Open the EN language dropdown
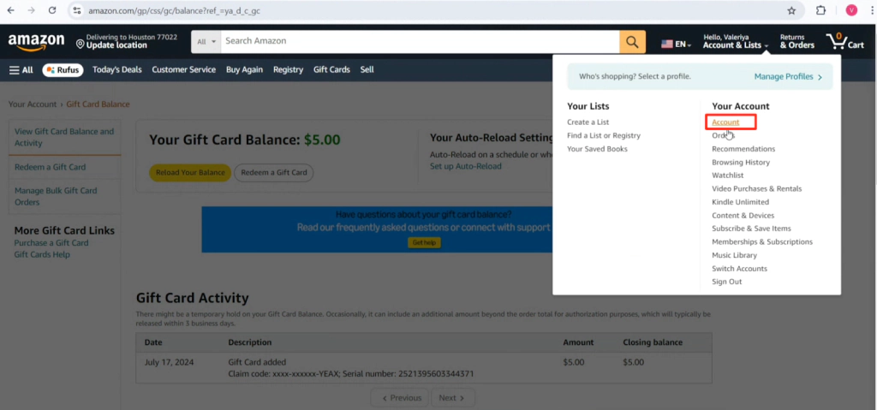The width and height of the screenshot is (877, 410). pyautogui.click(x=677, y=44)
